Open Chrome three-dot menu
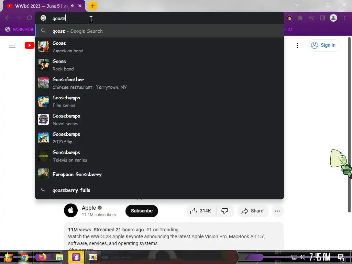 [344, 18]
